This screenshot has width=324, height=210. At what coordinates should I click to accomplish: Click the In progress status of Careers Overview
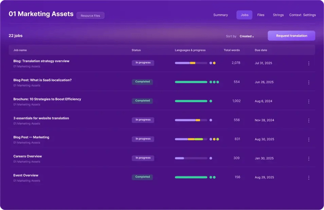click(143, 158)
